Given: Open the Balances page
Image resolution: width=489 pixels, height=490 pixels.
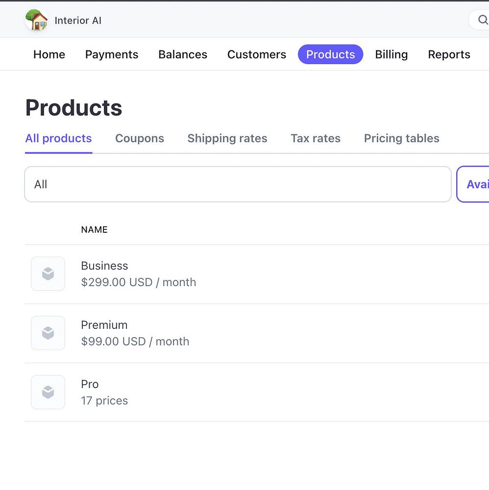Looking at the screenshot, I should tap(183, 54).
